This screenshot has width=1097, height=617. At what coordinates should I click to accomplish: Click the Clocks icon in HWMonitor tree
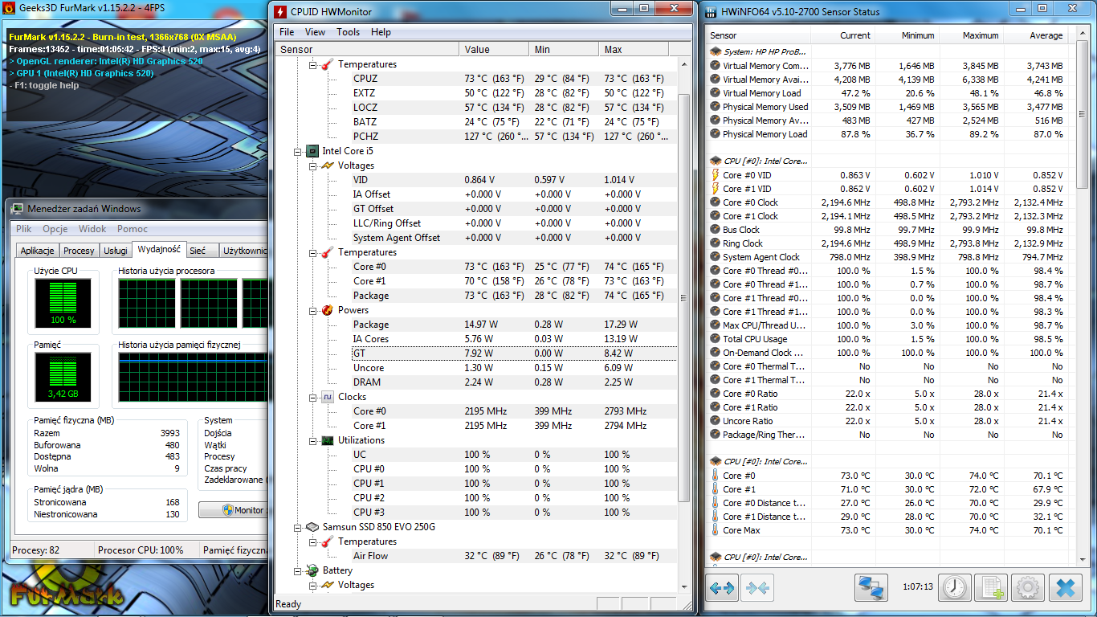(328, 397)
